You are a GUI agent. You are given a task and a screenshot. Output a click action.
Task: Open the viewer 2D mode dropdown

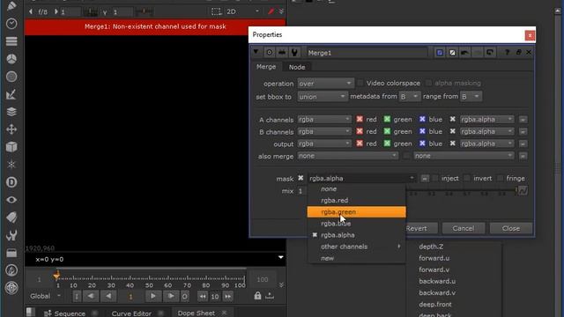point(242,11)
